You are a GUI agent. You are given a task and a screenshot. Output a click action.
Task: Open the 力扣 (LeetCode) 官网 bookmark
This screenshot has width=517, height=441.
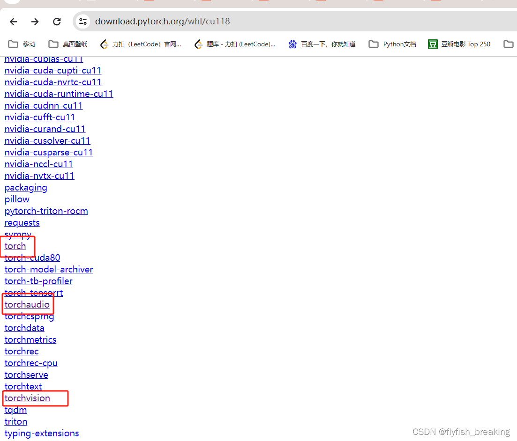pyautogui.click(x=141, y=44)
